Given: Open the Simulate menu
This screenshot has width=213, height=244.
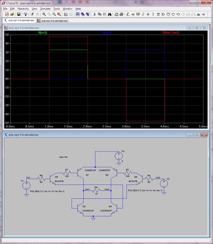Looking at the screenshot, I should (45, 9).
